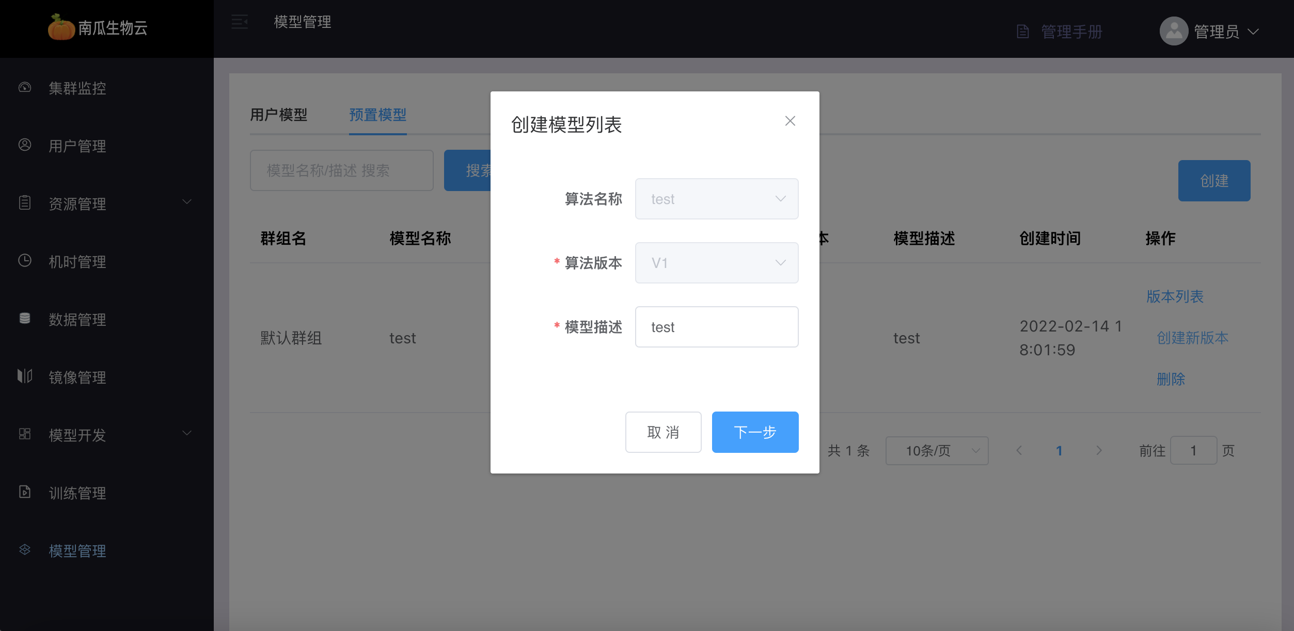Image resolution: width=1294 pixels, height=631 pixels.
Task: Click the resource management clipboard icon
Action: click(25, 203)
